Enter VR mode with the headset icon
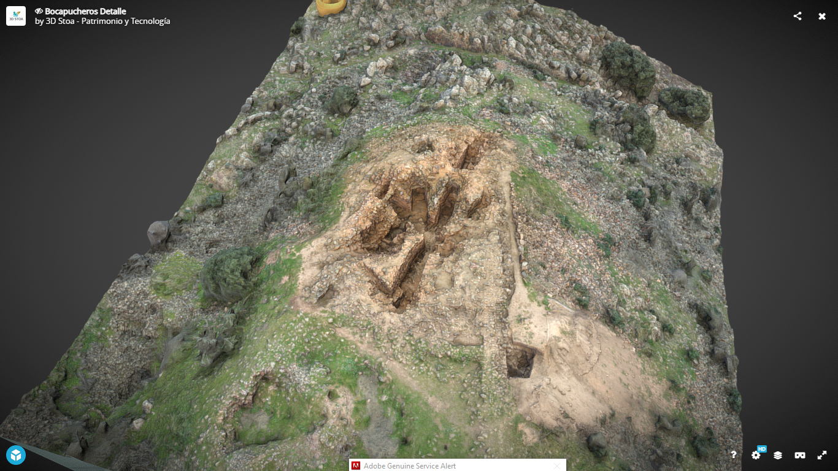The image size is (838, 471). (x=800, y=455)
